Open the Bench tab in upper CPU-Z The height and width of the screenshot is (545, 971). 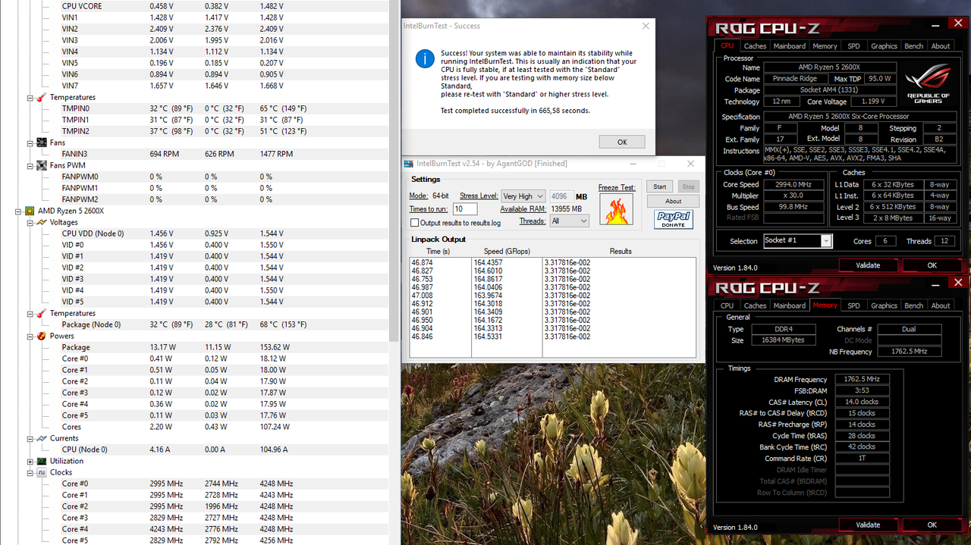pos(913,46)
